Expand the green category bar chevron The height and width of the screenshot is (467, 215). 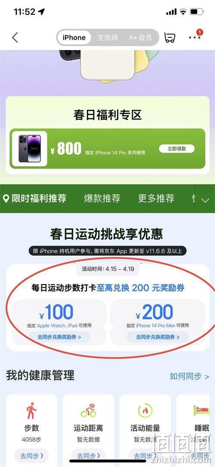[x=205, y=200]
